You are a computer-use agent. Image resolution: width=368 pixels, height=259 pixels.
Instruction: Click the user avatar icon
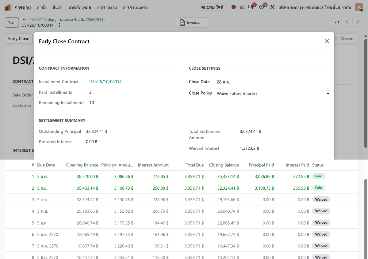click(359, 7)
